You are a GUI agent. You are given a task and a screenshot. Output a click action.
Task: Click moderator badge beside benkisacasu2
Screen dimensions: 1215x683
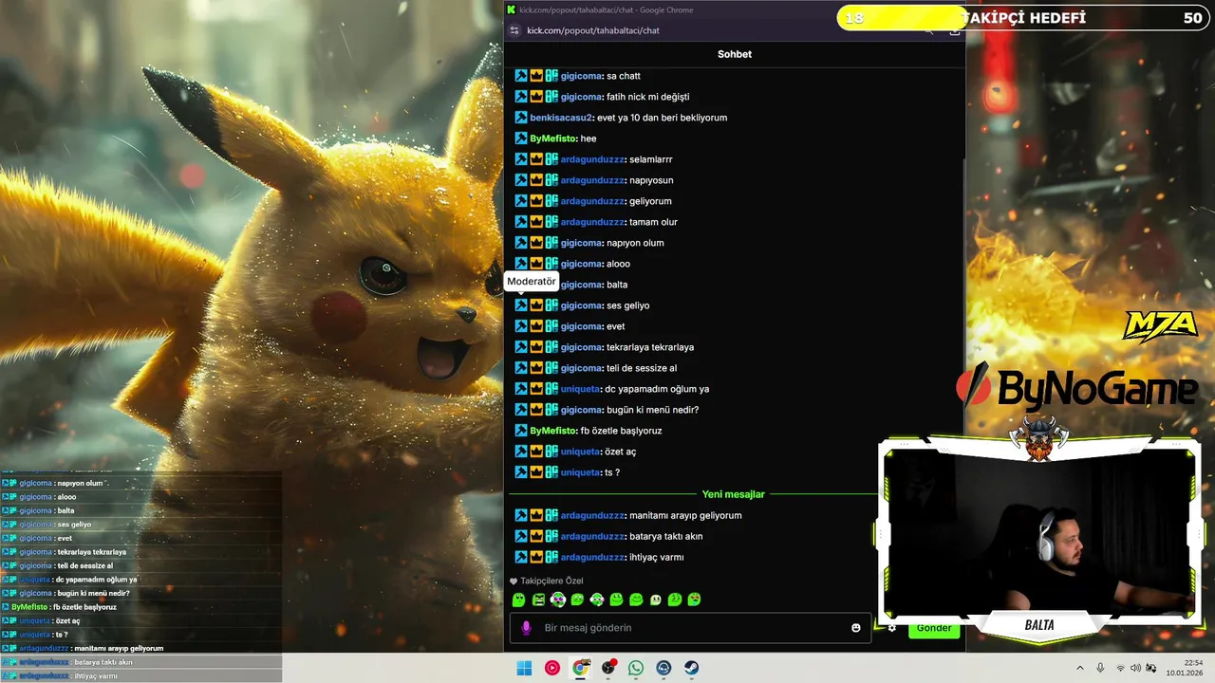click(x=521, y=118)
